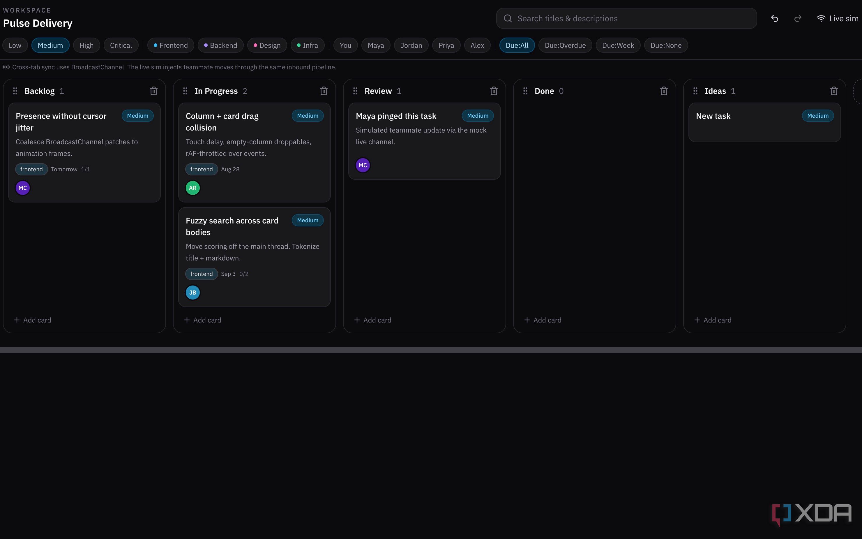Filter cards by Design label
Image resolution: width=862 pixels, height=539 pixels.
[267, 45]
